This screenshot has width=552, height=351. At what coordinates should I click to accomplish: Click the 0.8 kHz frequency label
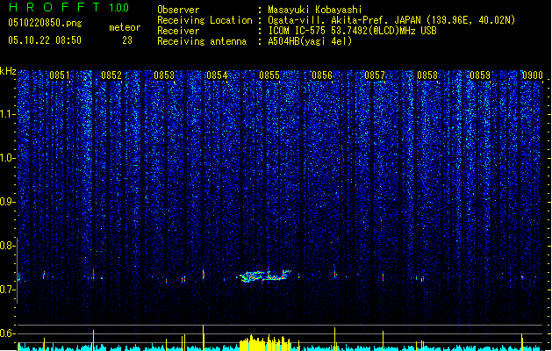click(x=7, y=246)
